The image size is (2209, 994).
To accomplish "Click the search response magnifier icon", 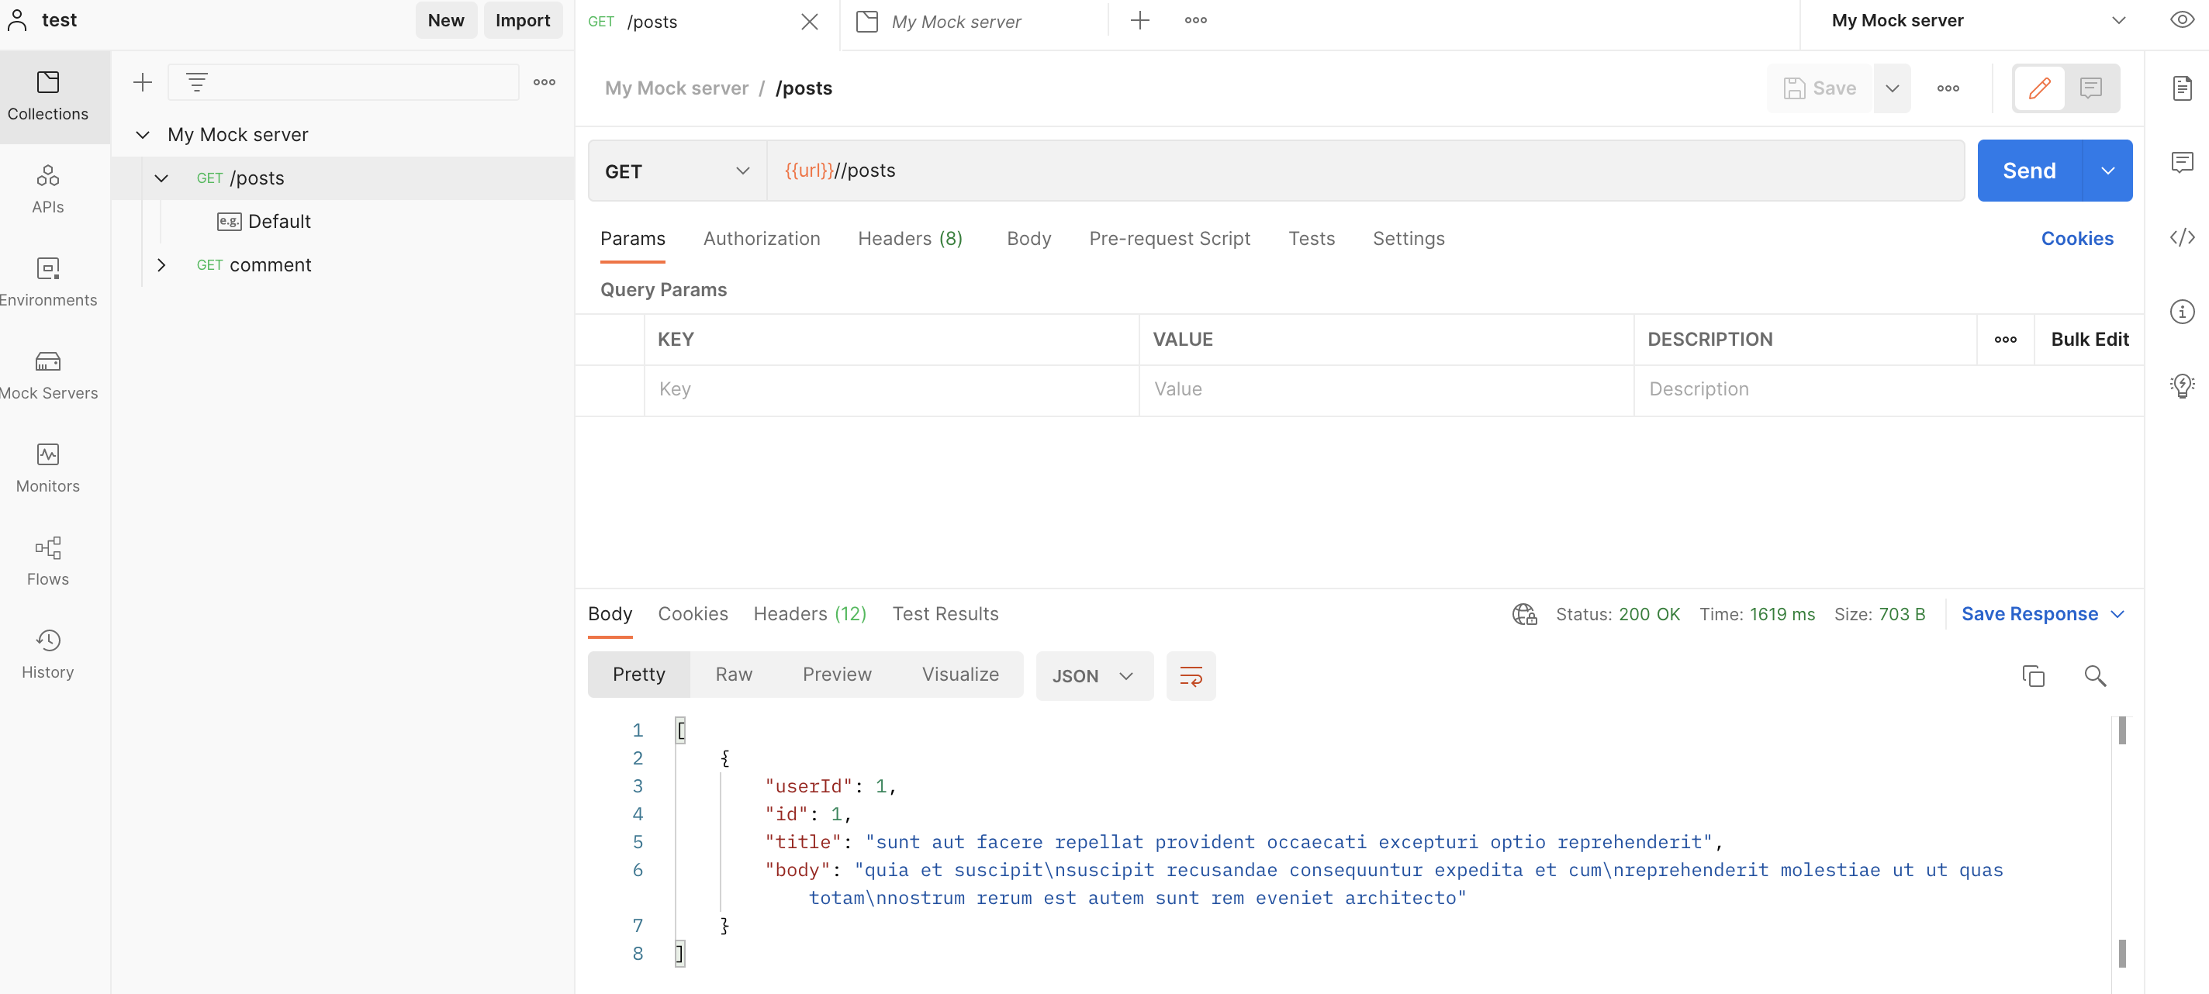I will [x=2095, y=676].
